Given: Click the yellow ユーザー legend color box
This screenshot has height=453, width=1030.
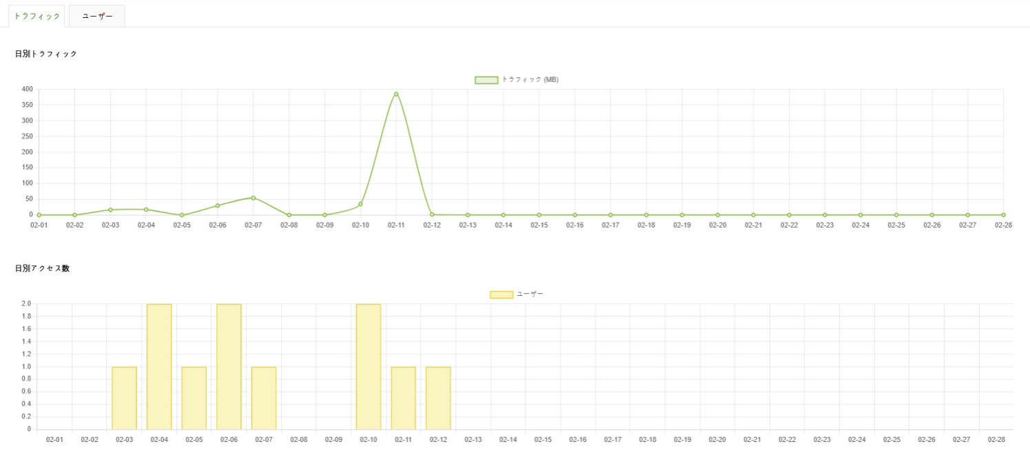Looking at the screenshot, I should tap(501, 294).
